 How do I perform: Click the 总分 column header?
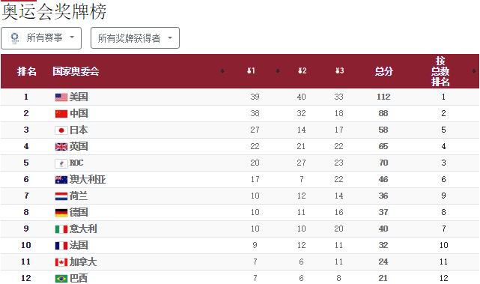pos(384,71)
